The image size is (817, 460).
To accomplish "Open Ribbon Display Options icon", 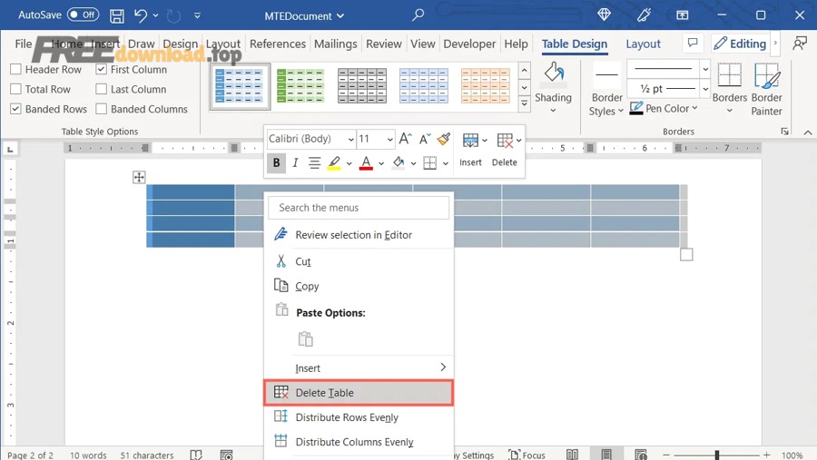I will 682,15.
